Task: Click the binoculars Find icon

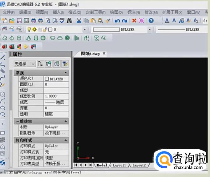Action: 69,21
